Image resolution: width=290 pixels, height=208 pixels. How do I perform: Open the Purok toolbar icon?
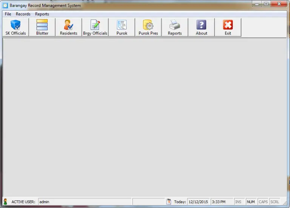coord(122,27)
